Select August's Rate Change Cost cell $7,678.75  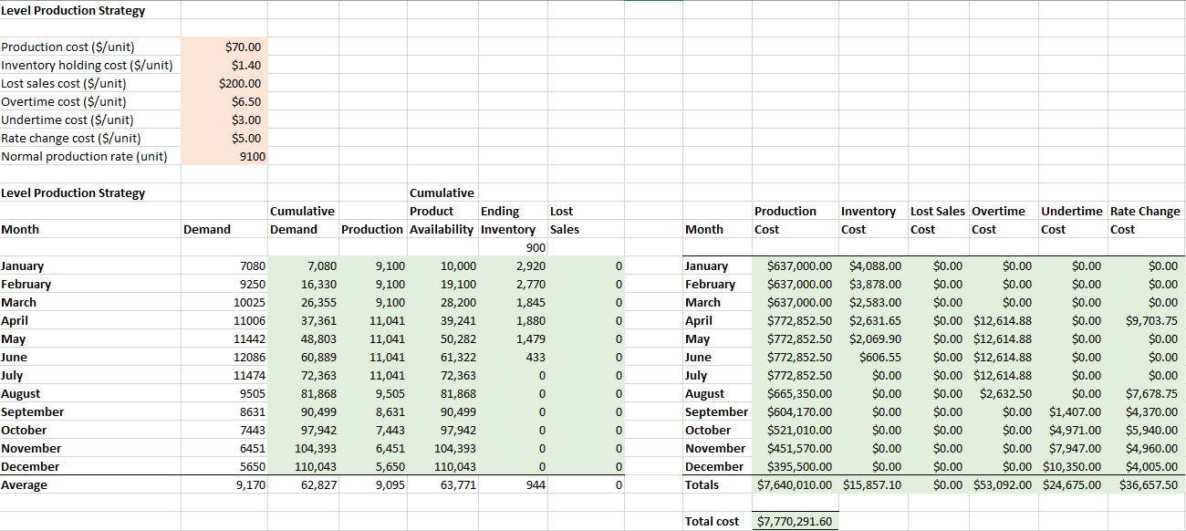[x=1145, y=393]
